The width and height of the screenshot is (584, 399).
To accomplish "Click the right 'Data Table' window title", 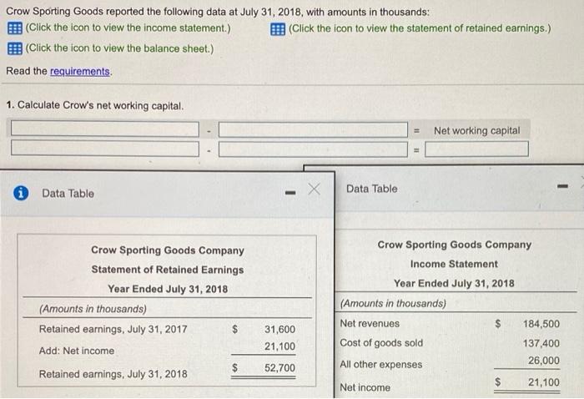I will tap(372, 189).
